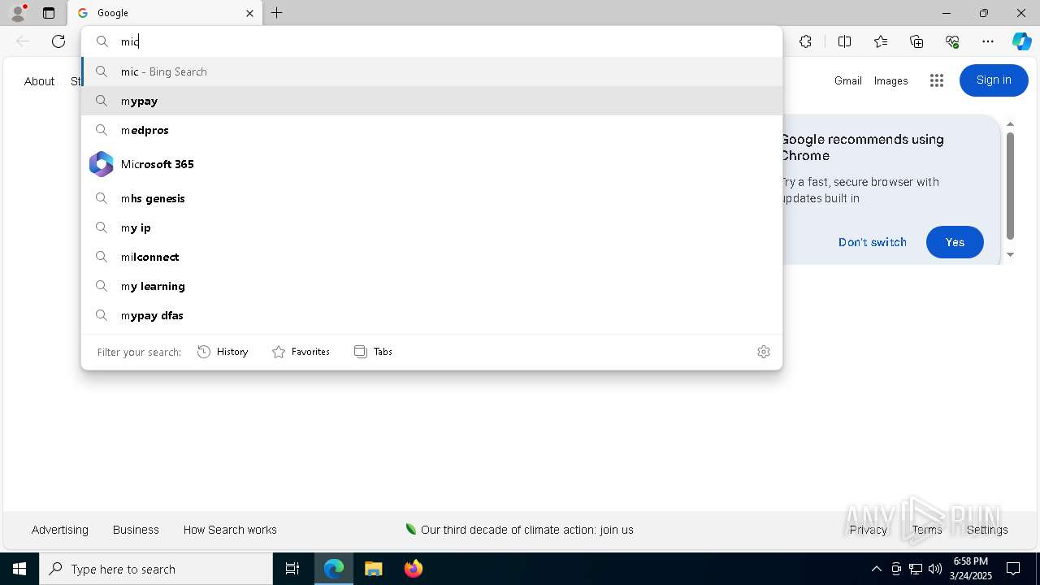
Task: Filter search by Favorites
Action: [301, 352]
